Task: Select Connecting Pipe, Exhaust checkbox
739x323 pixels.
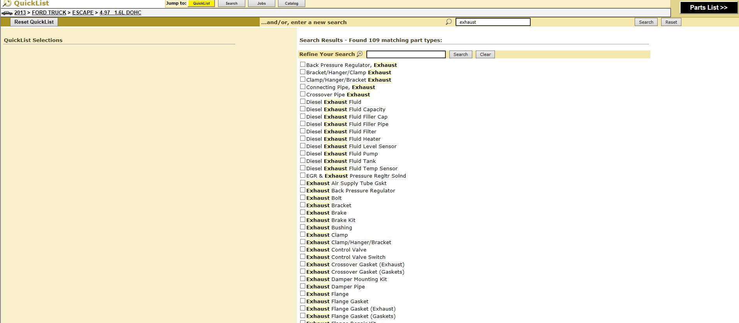Action: point(303,87)
